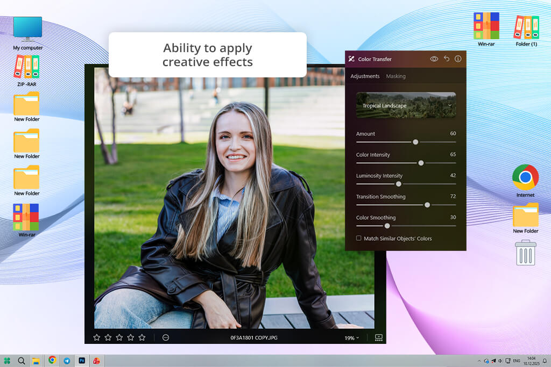
Task: Click the Color Intensity slider handle
Action: coord(421,163)
